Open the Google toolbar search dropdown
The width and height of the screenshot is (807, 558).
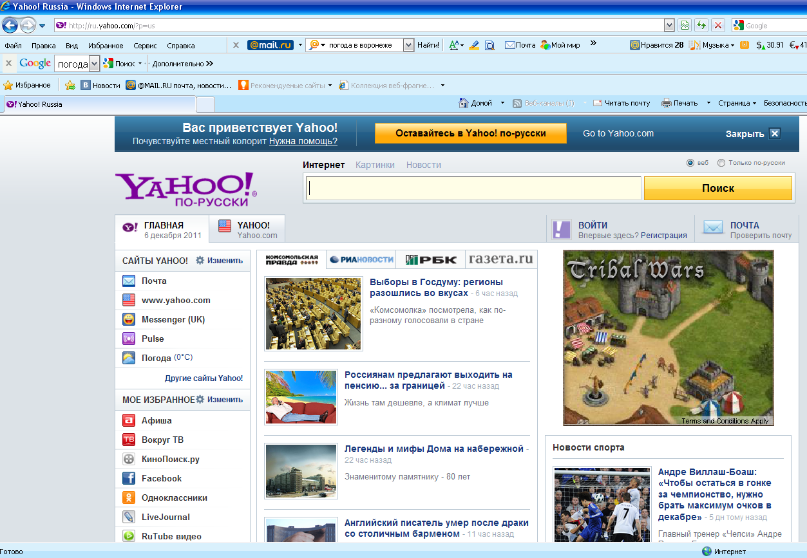pyautogui.click(x=94, y=64)
